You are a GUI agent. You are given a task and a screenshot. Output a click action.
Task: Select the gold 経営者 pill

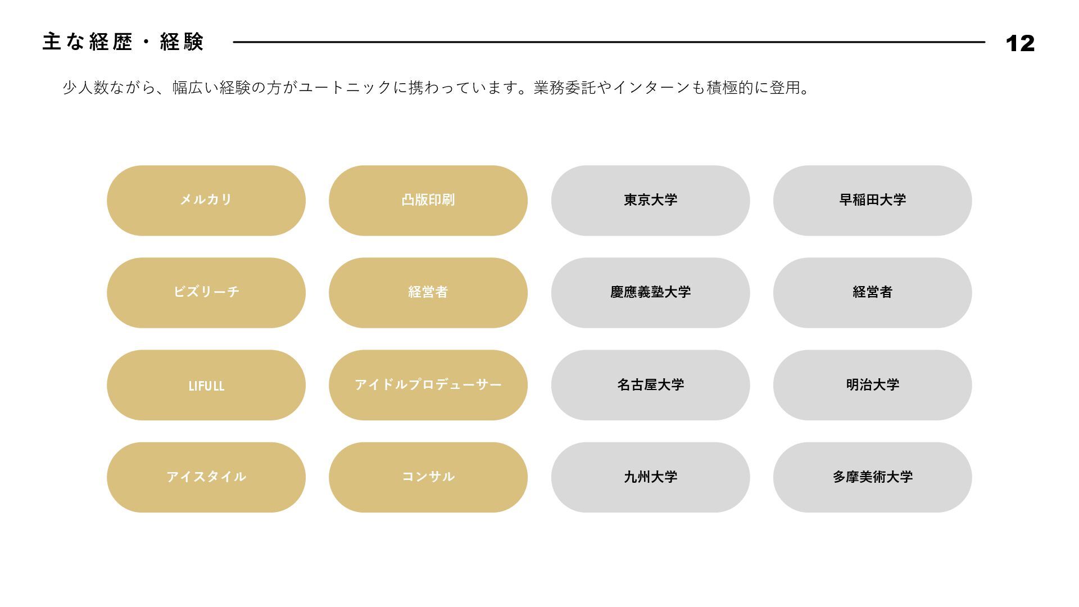pyautogui.click(x=428, y=292)
